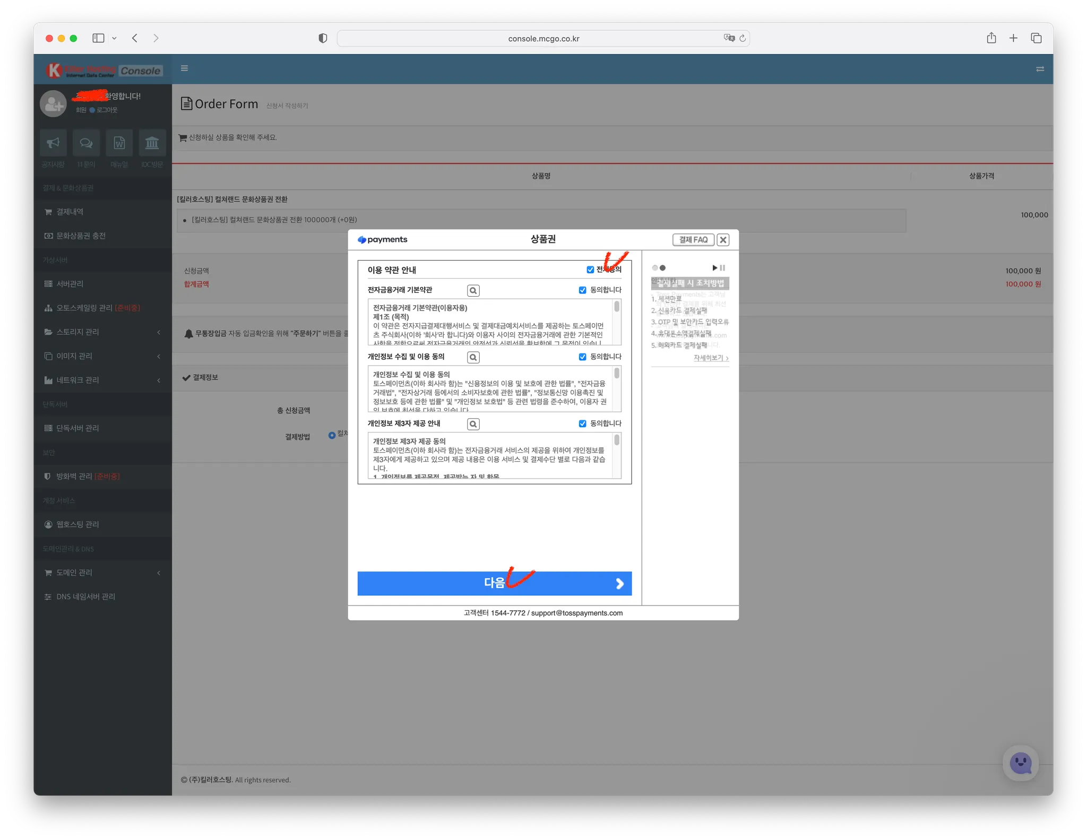1087x840 pixels.
Task: Click the 공지사항 megaphone icon in sidebar
Action: coord(53,143)
